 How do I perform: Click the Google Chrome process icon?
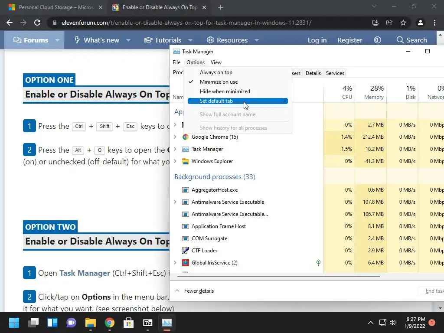pyautogui.click(x=186, y=137)
